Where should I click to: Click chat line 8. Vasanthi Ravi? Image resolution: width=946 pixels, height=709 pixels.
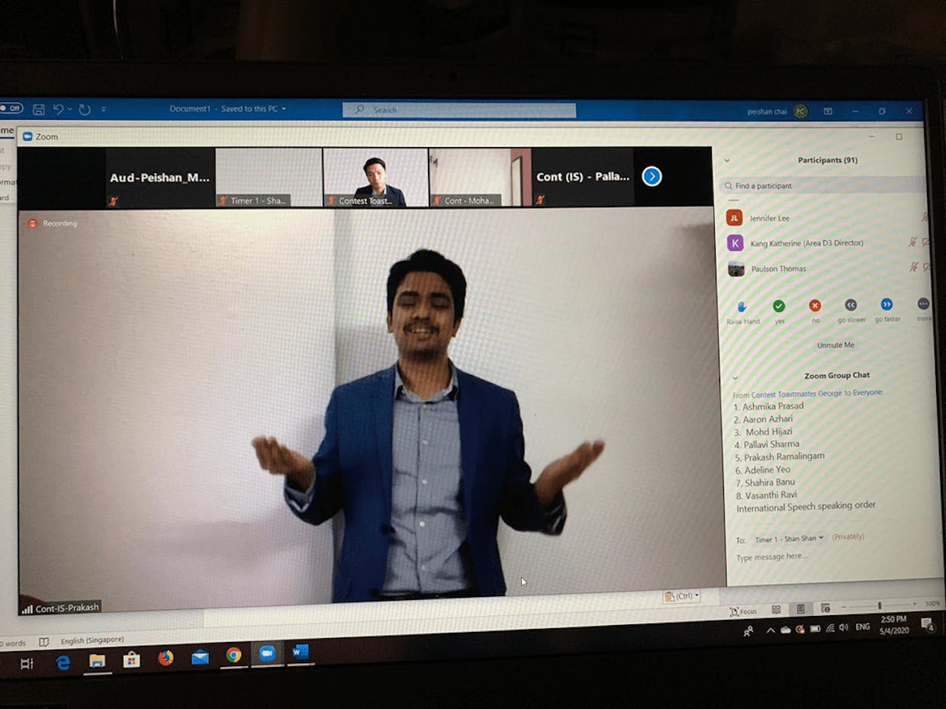(766, 495)
